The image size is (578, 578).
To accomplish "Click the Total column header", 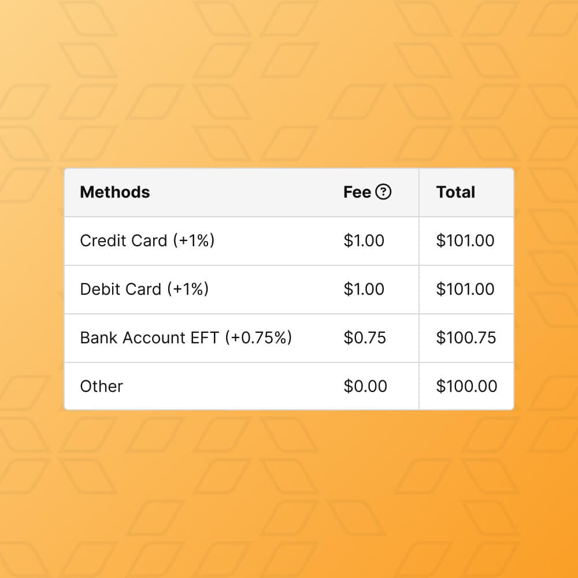I will (x=455, y=192).
